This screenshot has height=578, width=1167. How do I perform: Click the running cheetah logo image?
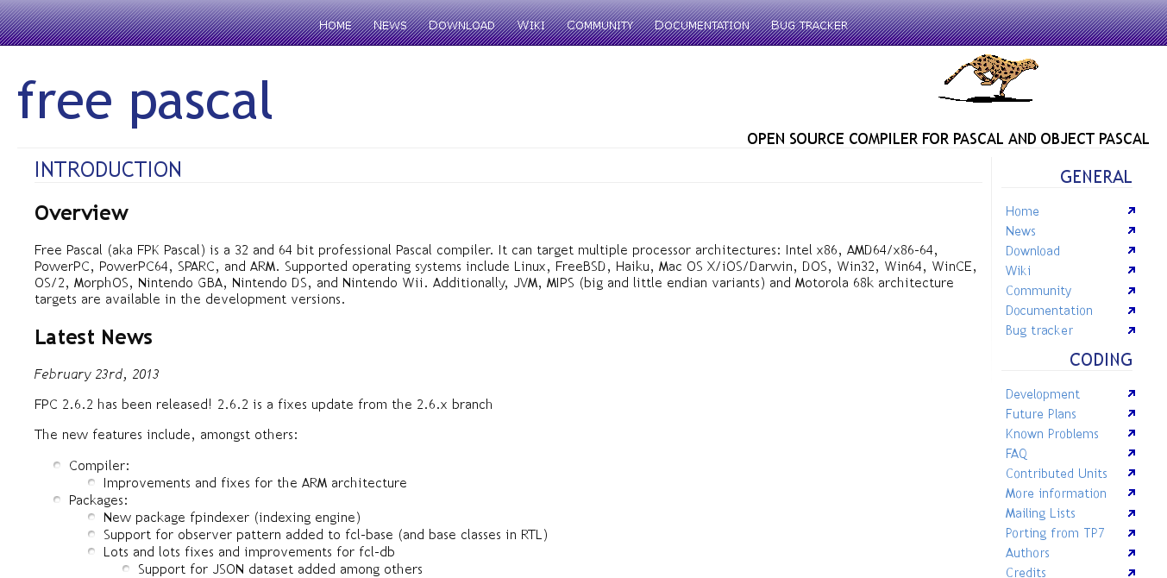coord(988,79)
